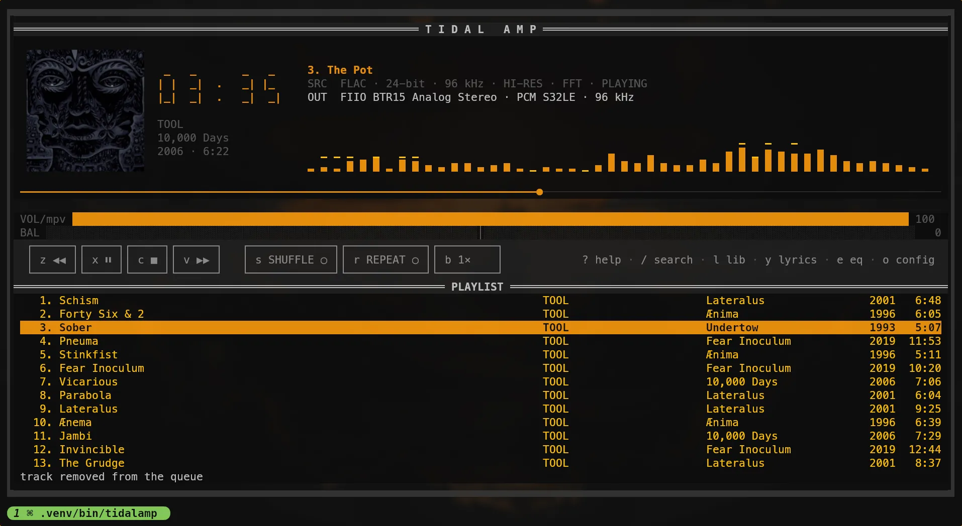Click the seek bar position handle

[x=539, y=192]
